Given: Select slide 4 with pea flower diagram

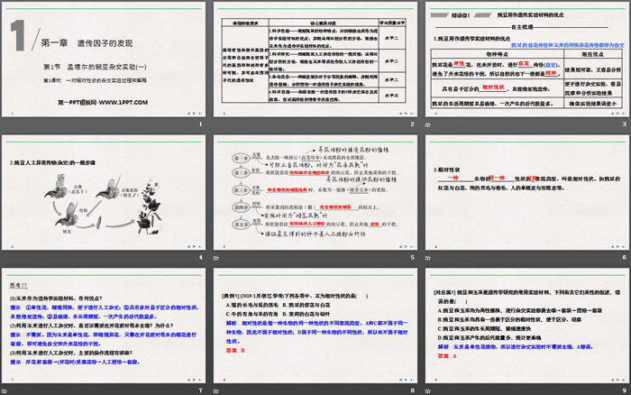Looking at the screenshot, I should click(x=105, y=192).
